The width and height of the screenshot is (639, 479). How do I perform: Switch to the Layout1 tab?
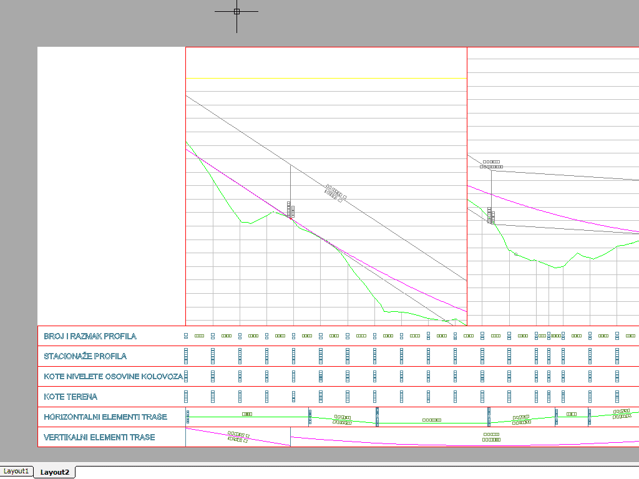tap(16, 472)
